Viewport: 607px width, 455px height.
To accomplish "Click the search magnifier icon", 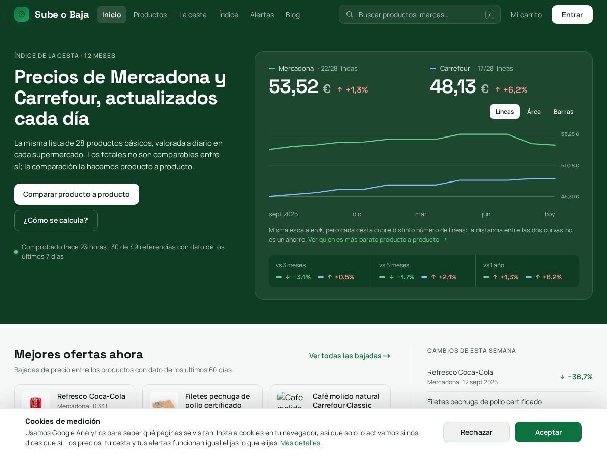I will click(350, 14).
